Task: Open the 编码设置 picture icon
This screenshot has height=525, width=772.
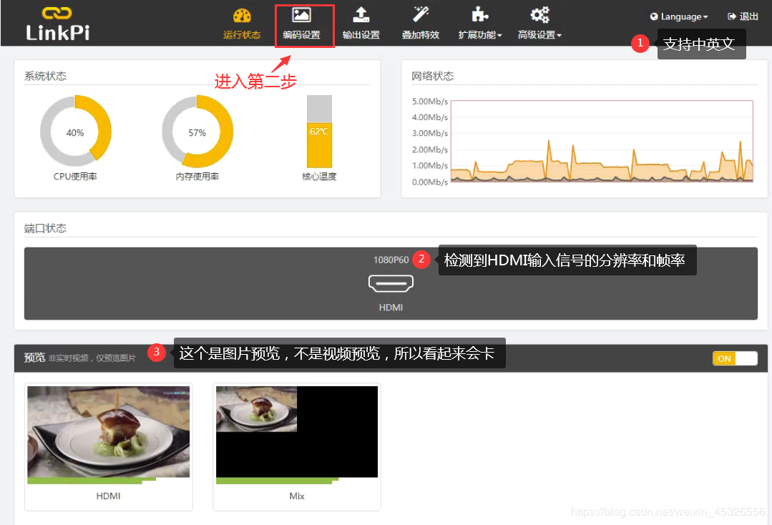Action: (301, 15)
